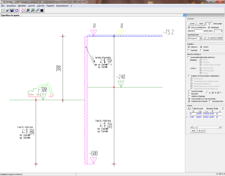The image size is (225, 176).
Task: Select the magenta triangle marker at -600
Action: [94, 161]
